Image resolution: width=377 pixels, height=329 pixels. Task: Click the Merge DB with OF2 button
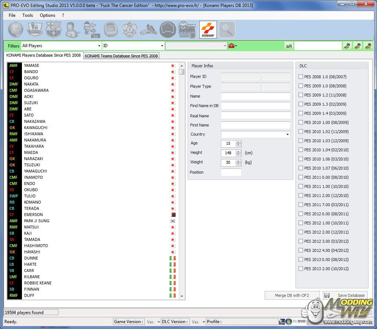click(x=292, y=295)
